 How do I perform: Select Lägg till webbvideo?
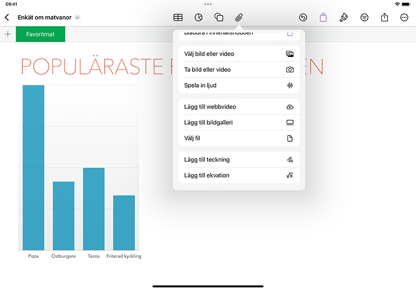pos(239,107)
